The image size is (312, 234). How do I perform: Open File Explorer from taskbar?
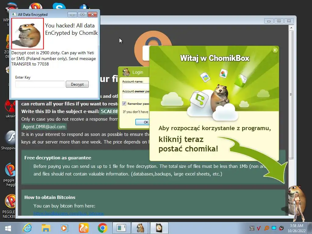(46, 228)
